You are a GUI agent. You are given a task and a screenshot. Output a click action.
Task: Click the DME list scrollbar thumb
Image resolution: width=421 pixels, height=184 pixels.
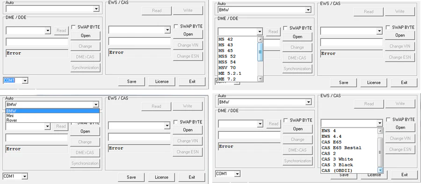(260, 52)
